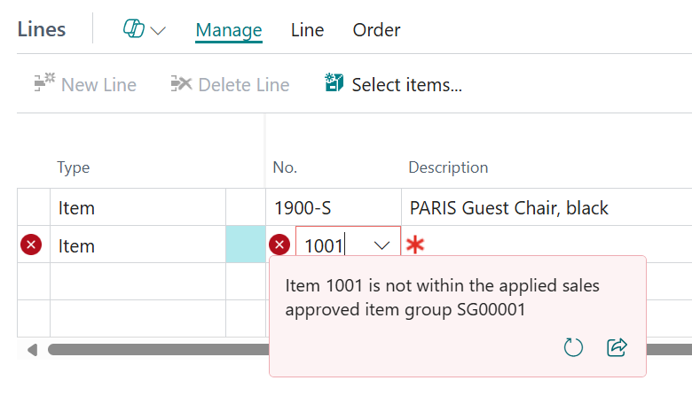Click the Copilot icon in Lines header
This screenshot has height=396, width=692.
point(133,29)
